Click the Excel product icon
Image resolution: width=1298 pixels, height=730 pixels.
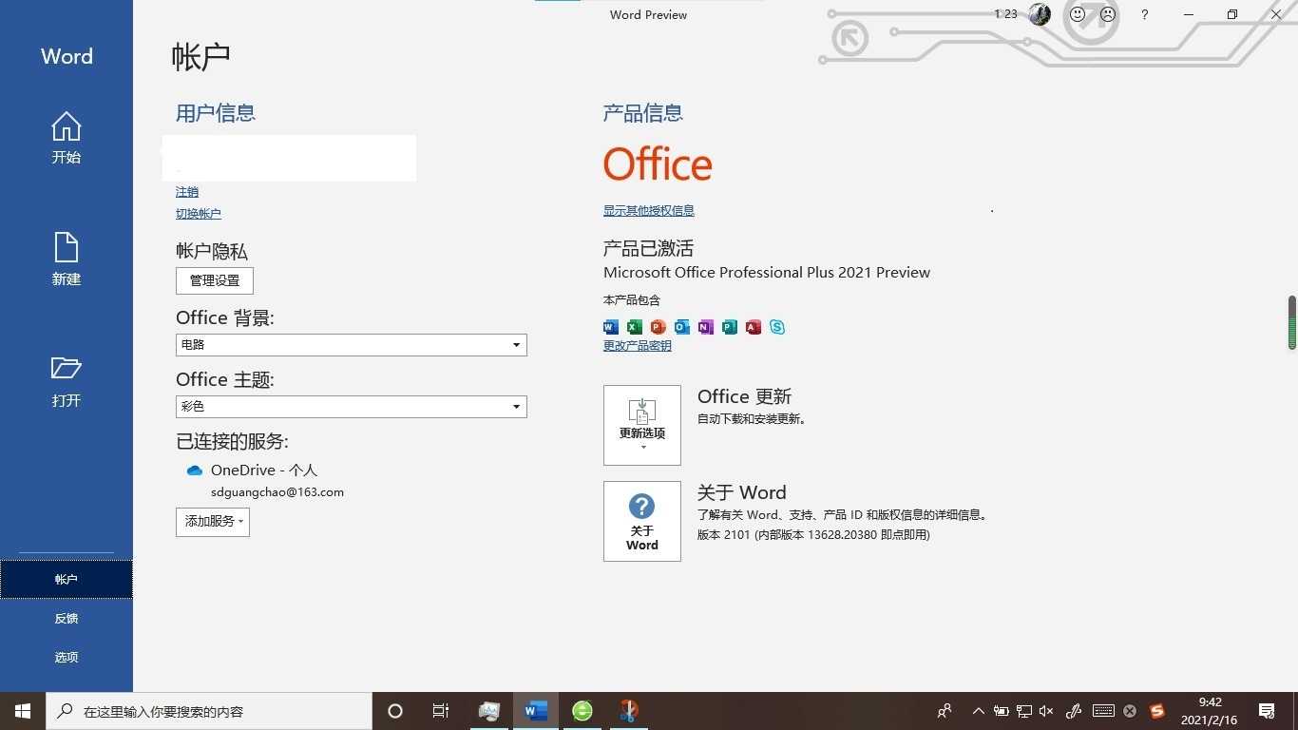635,327
